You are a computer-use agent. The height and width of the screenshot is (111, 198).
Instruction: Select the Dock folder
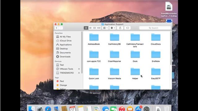pyautogui.click(x=135, y=56)
